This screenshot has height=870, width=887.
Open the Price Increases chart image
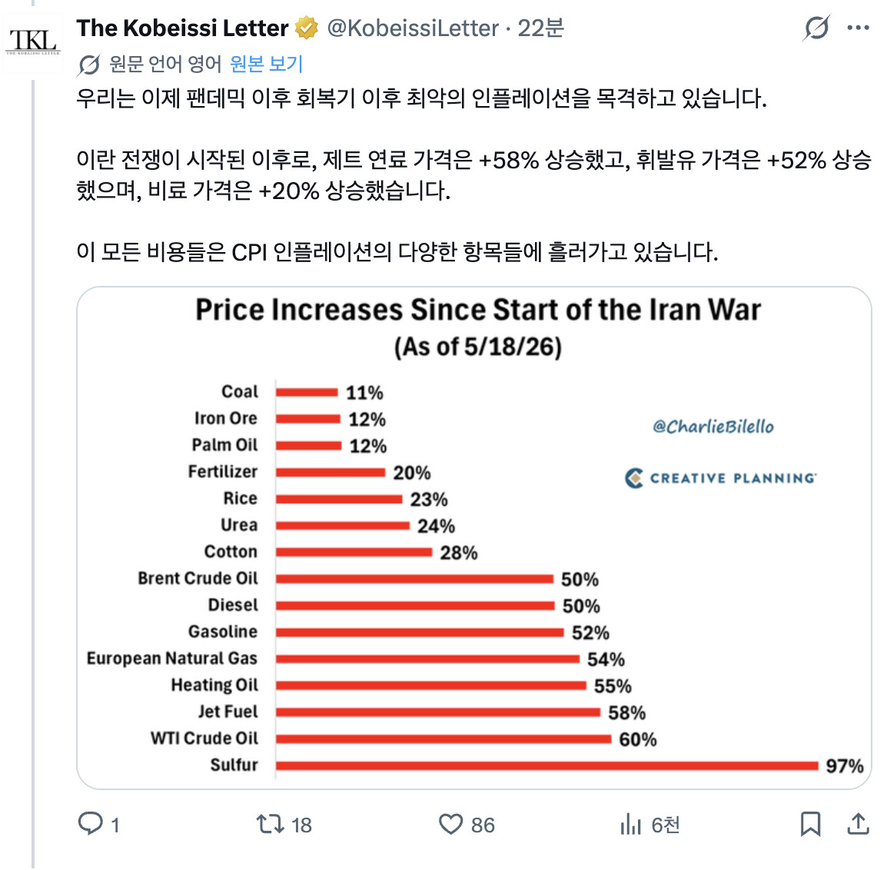click(474, 537)
